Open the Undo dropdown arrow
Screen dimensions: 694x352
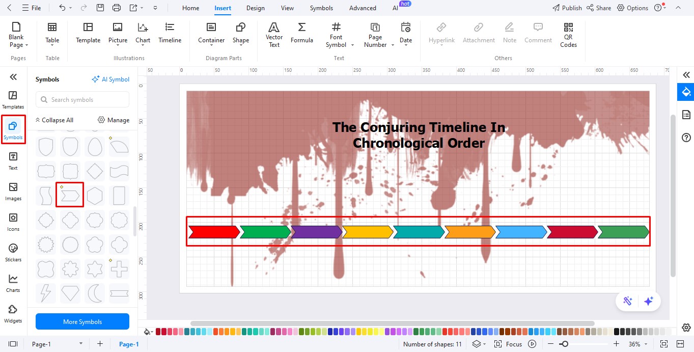[x=70, y=8]
